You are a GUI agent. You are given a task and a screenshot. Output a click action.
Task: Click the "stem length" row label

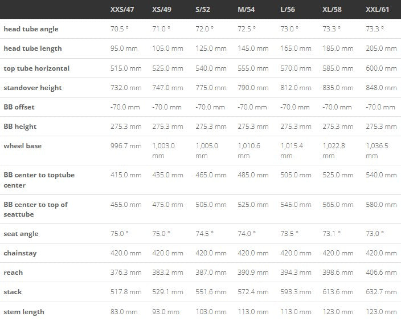24,312
